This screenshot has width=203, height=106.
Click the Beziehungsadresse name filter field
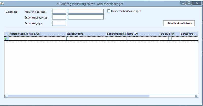86,17
